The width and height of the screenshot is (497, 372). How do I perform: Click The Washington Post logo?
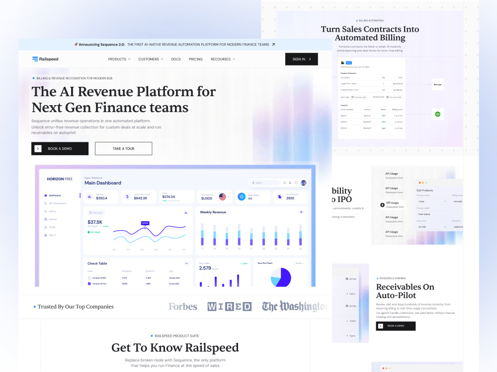pyautogui.click(x=295, y=307)
